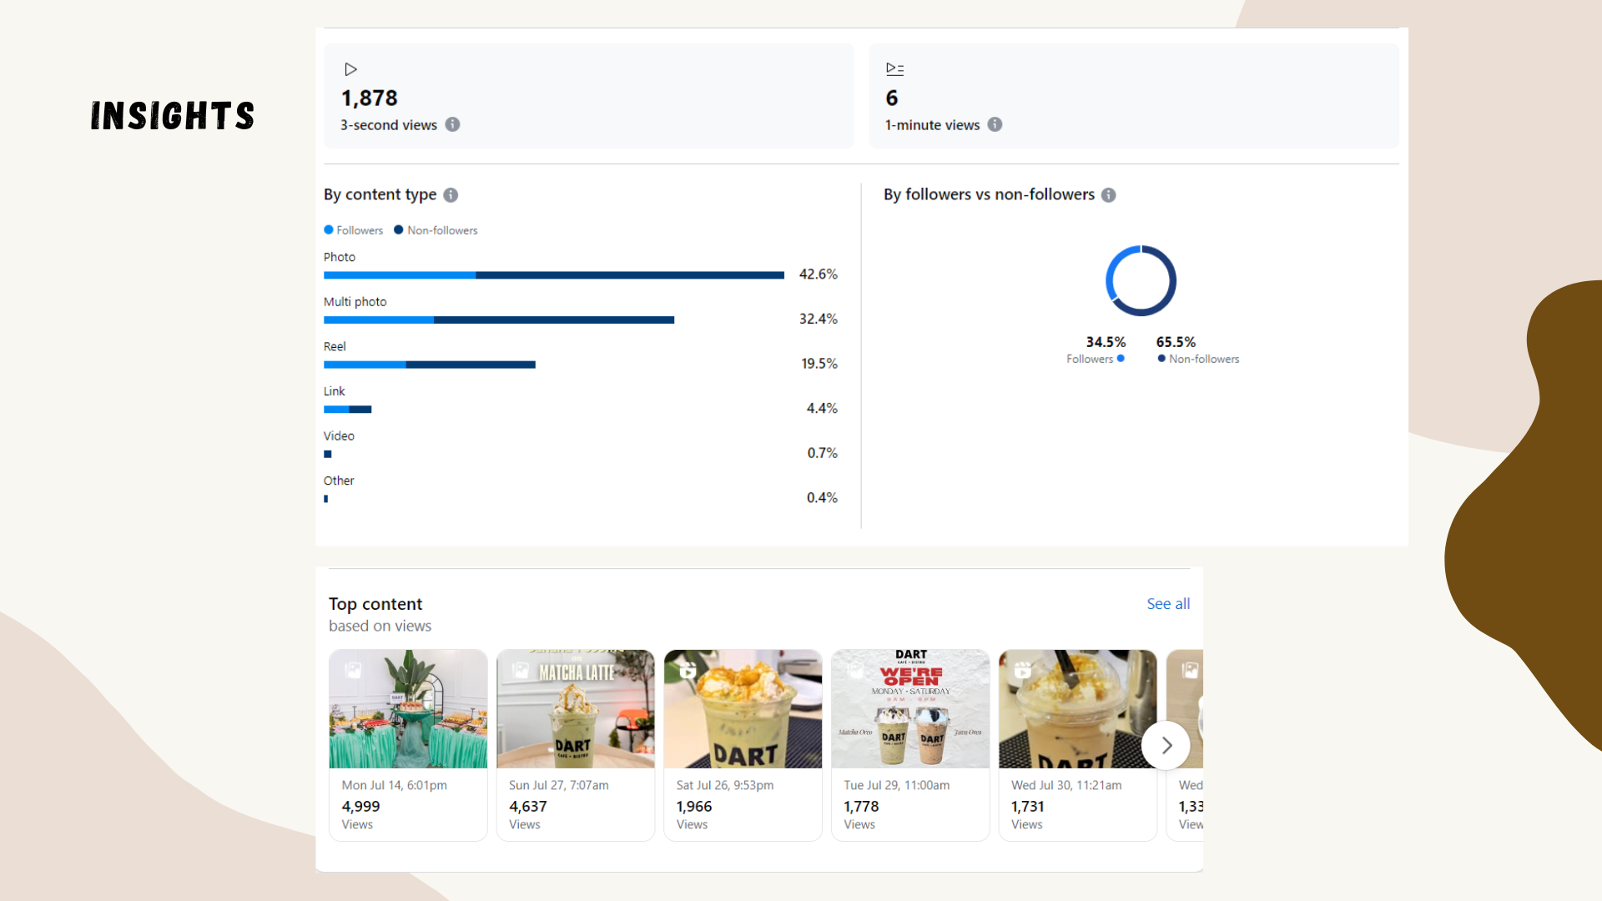This screenshot has width=1602, height=901.
Task: Open We're Open post thumbnail from Jul 29
Action: pos(910,709)
